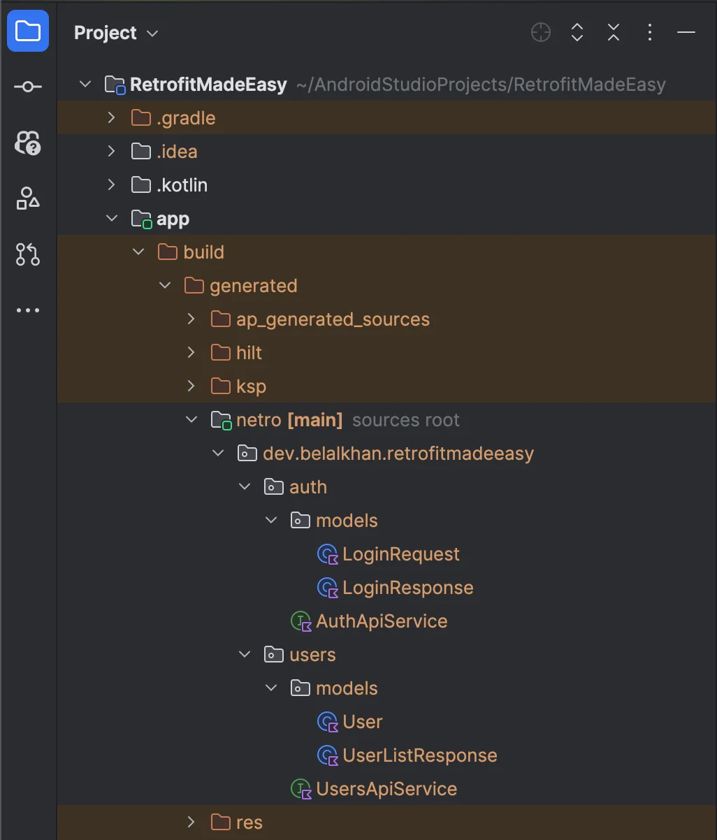Open the Pull Requests tool window
This screenshot has width=717, height=840.
(28, 254)
